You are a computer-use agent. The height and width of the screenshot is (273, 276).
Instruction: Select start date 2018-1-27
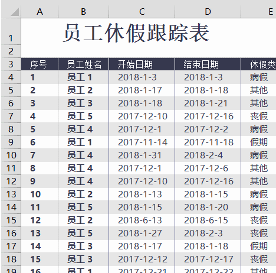(142, 233)
